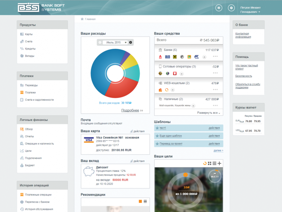The width and height of the screenshot is (282, 212).
Task: Toggle star on template тест1
Action: tap(157, 128)
